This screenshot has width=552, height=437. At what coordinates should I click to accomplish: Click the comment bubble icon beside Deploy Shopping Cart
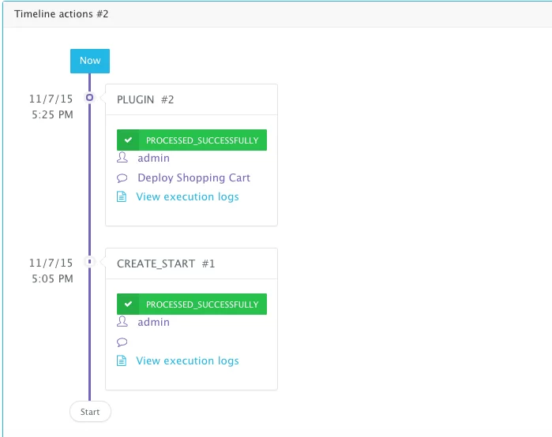pyautogui.click(x=122, y=178)
